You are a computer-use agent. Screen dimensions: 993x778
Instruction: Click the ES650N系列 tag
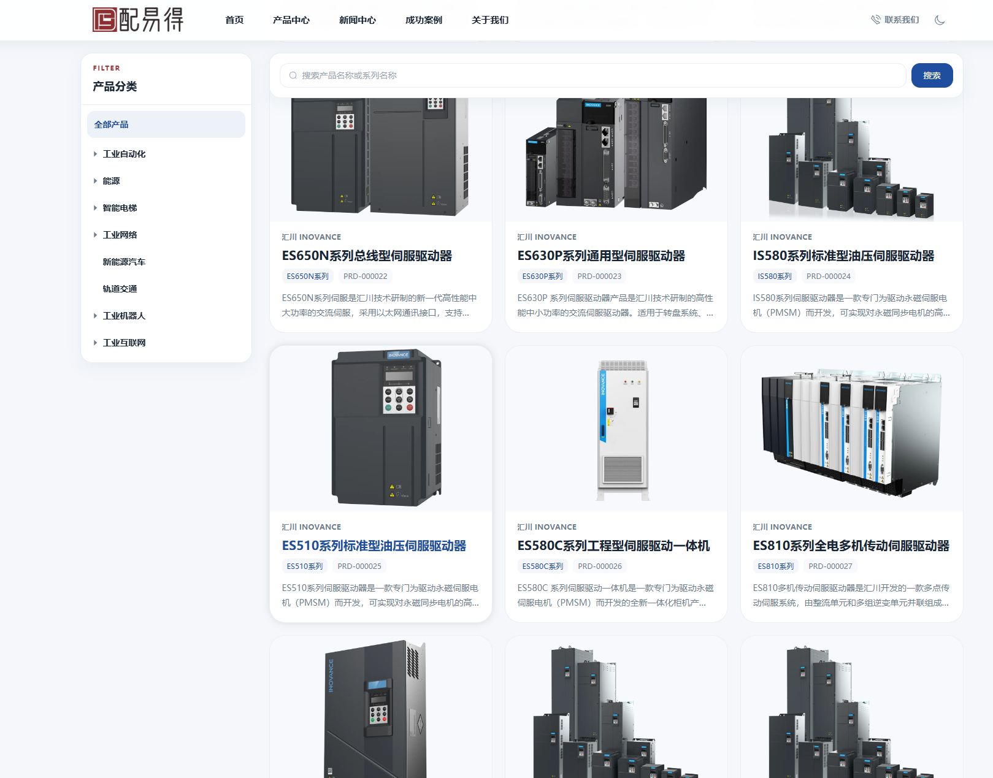[x=308, y=276]
